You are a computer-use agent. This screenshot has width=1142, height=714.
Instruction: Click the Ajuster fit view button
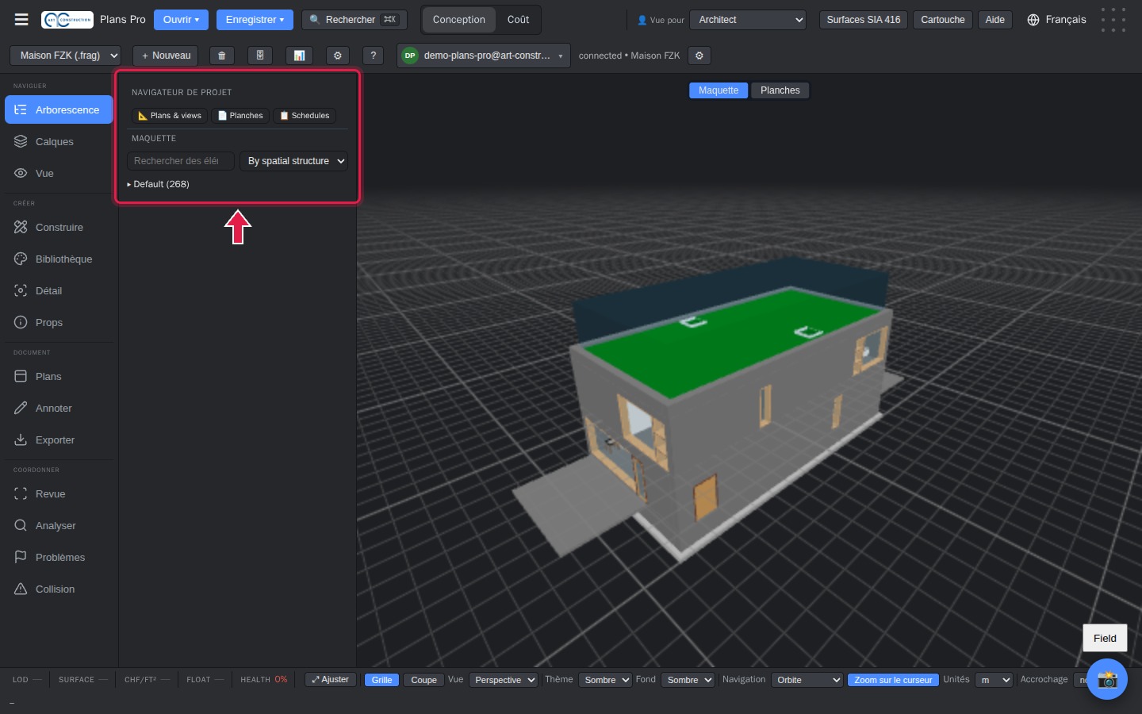click(x=330, y=680)
